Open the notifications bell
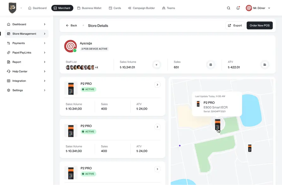This screenshot has height=185, width=282. point(238,8)
